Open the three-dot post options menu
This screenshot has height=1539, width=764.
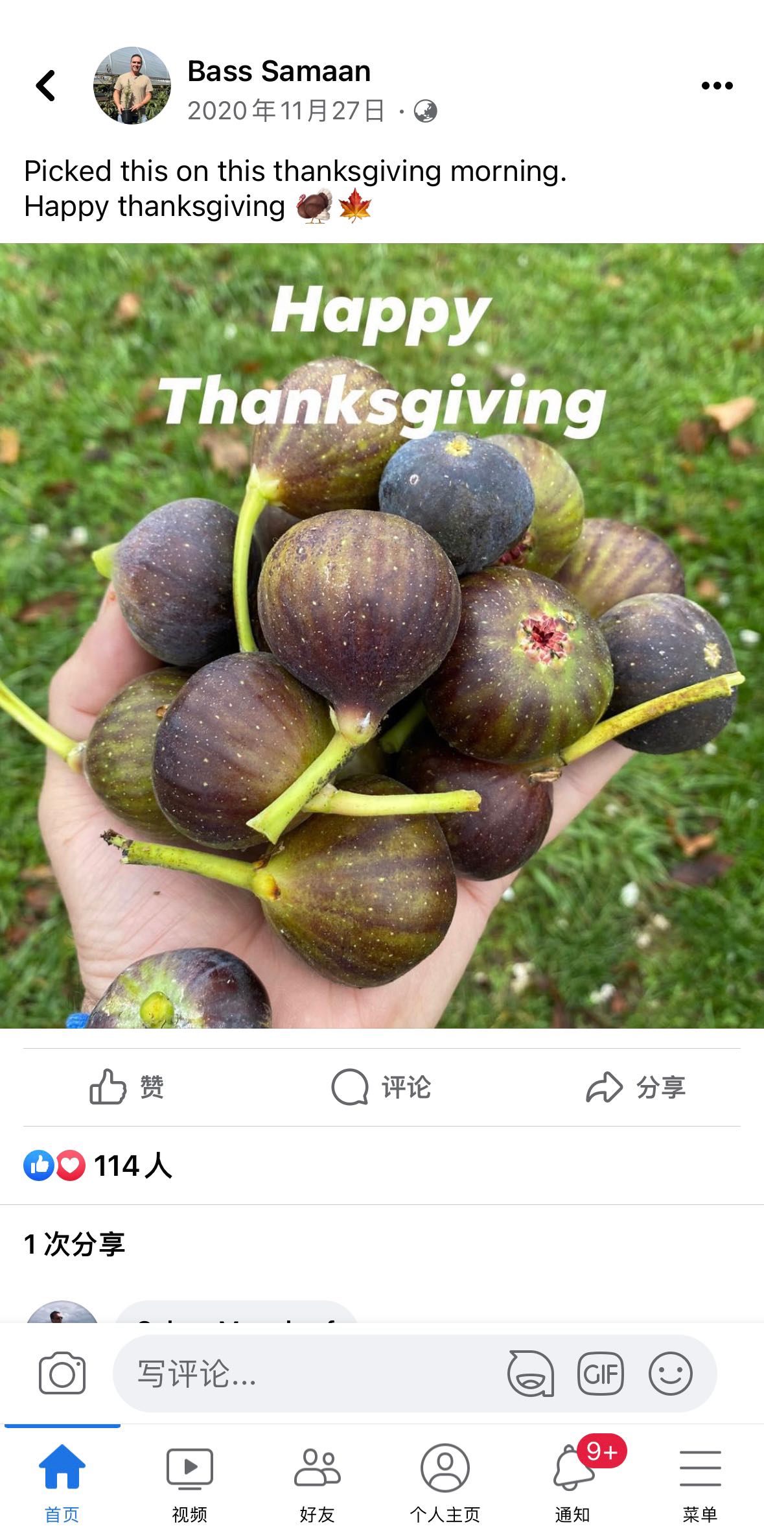click(717, 86)
